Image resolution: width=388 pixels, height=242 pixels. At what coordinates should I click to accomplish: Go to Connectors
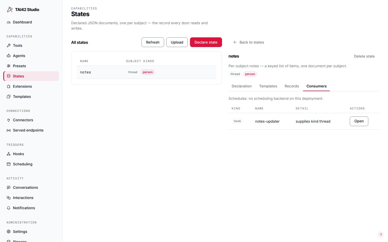(x=31, y=120)
